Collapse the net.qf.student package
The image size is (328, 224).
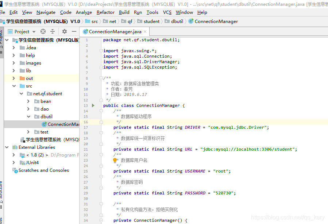point(21,94)
